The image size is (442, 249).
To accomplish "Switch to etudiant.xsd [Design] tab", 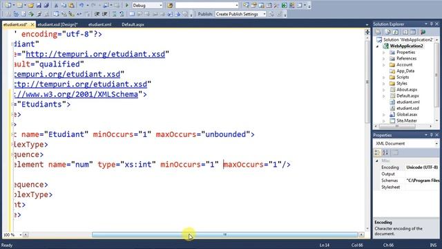I will tap(57, 25).
